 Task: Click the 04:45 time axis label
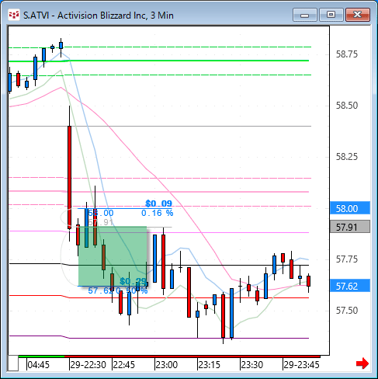point(38,365)
